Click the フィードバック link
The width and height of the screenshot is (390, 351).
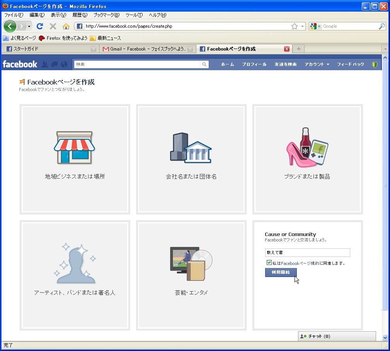(351, 64)
